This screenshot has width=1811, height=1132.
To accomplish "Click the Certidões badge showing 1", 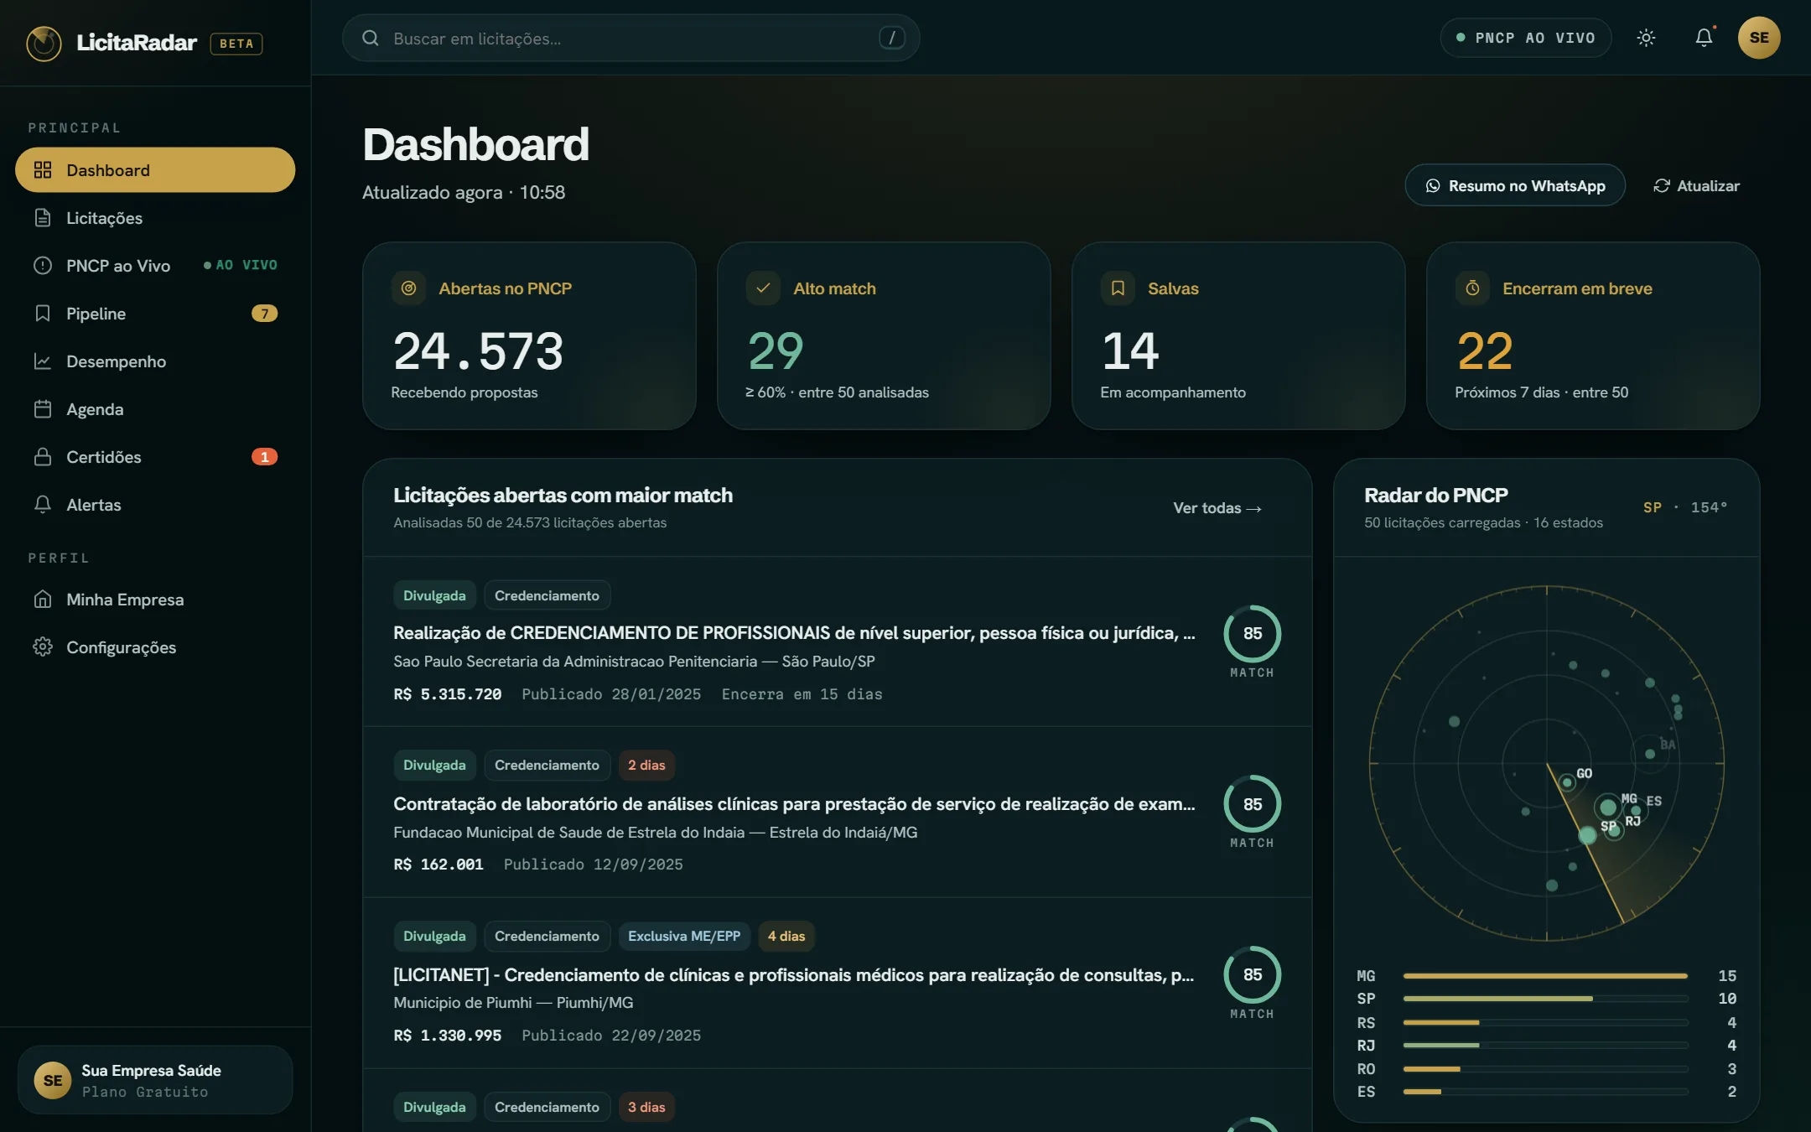I will coord(264,457).
